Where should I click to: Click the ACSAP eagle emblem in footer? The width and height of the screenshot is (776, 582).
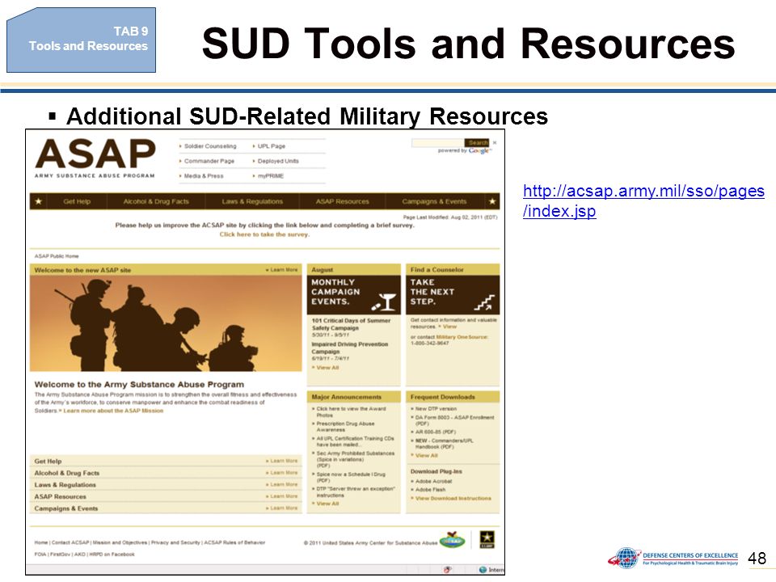pos(453,539)
